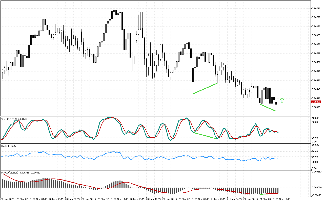
Task: Click the RSI 70.00 level label
Action: [x=315, y=151]
